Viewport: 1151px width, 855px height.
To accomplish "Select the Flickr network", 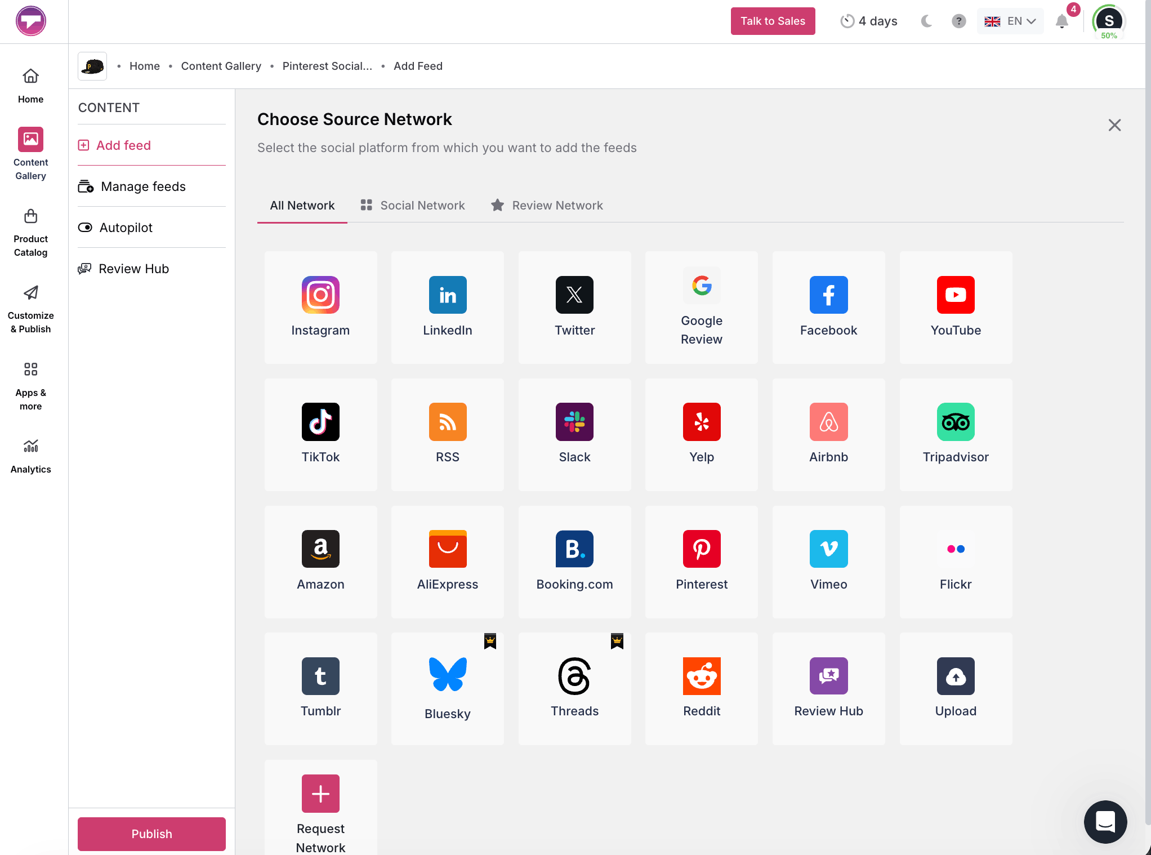I will coord(956,562).
